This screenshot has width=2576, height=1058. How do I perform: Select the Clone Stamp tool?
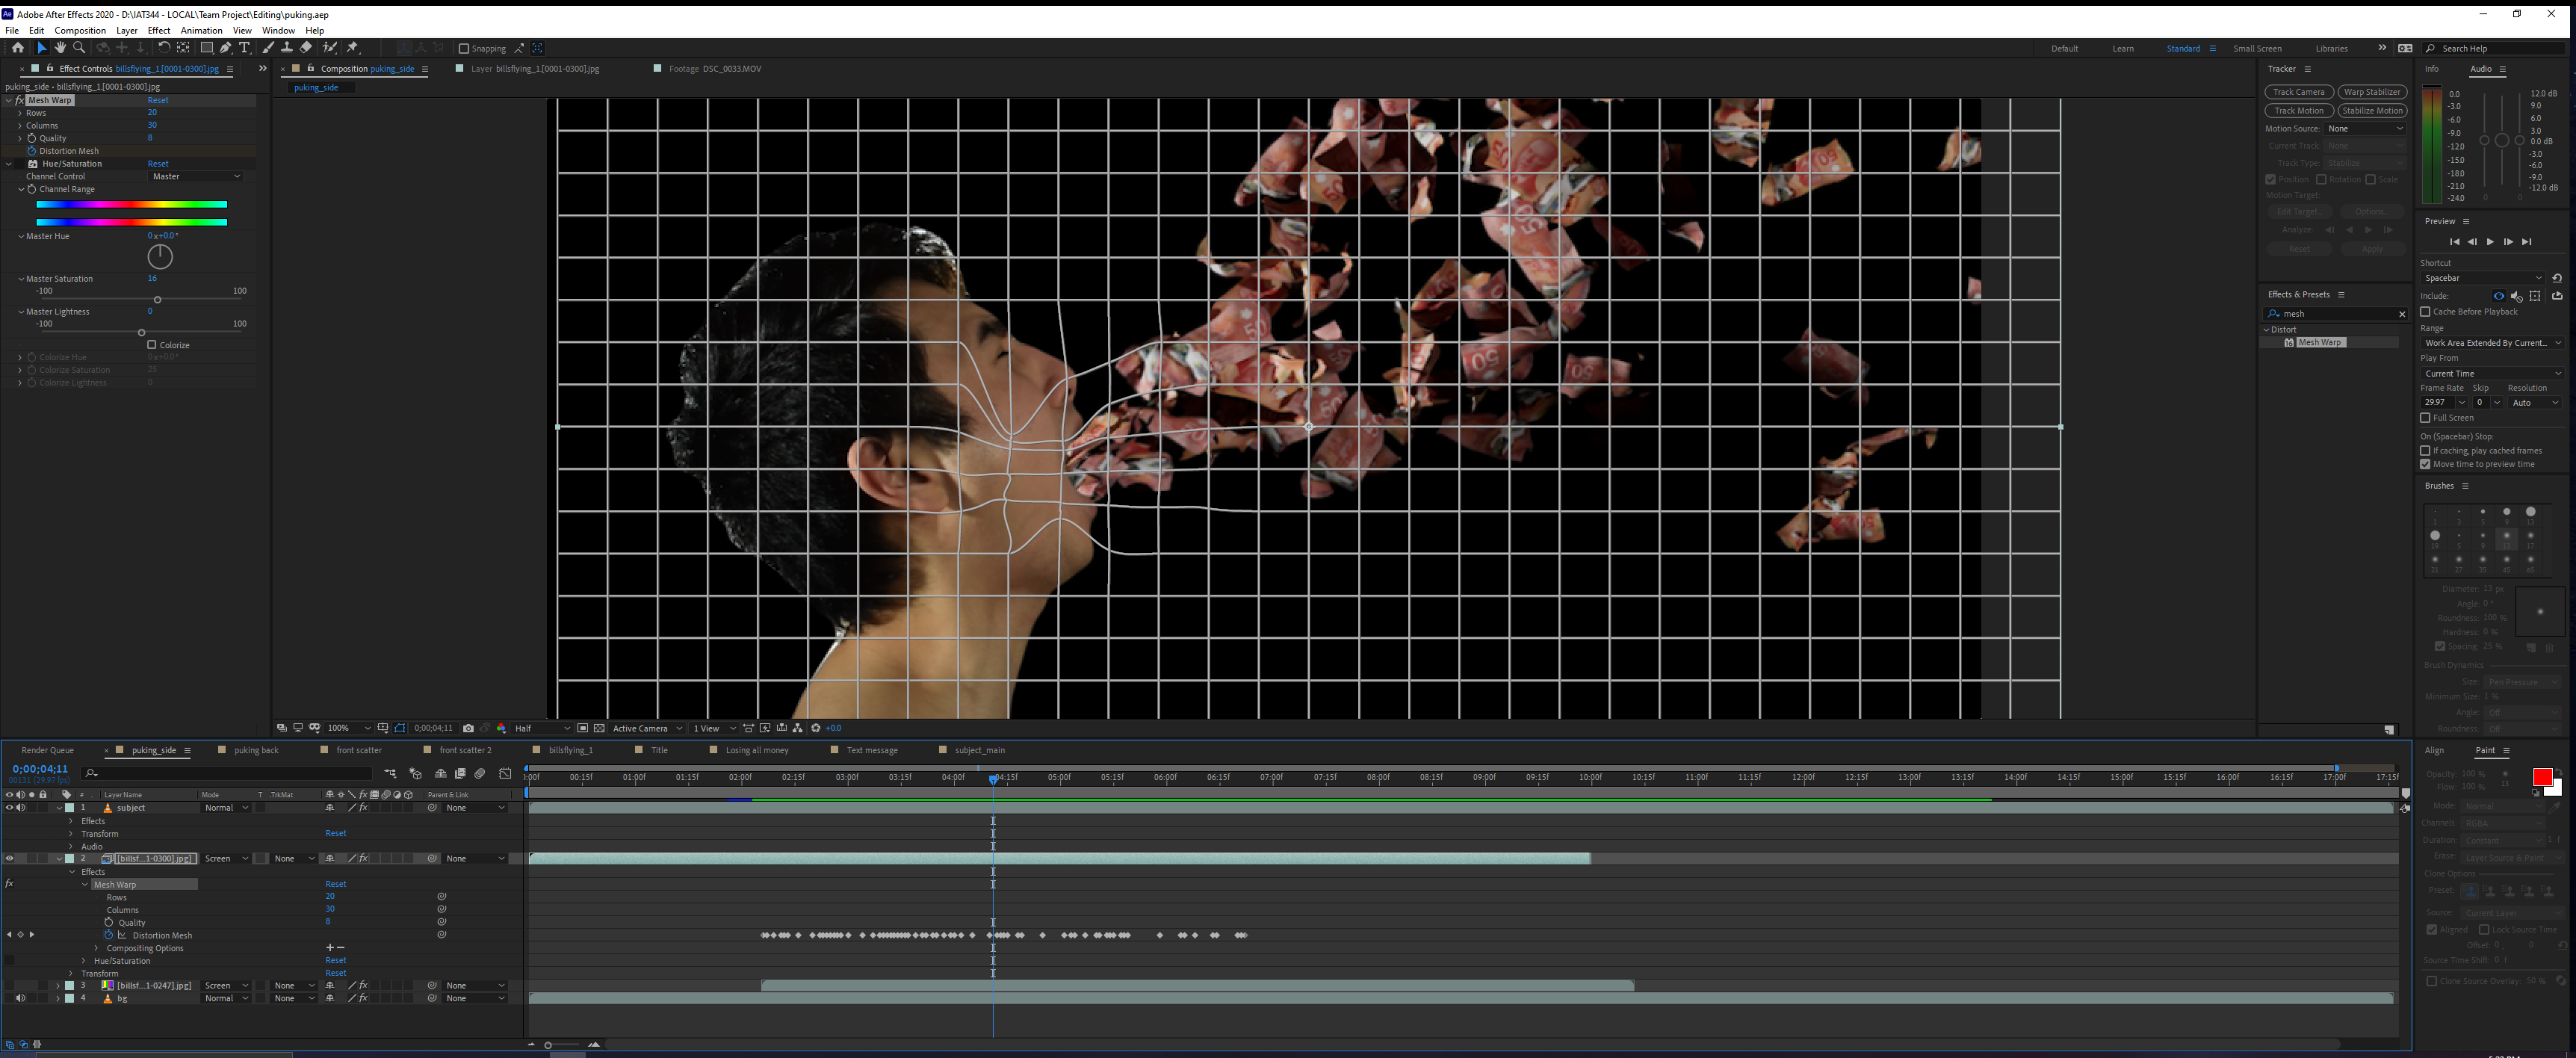(287, 48)
